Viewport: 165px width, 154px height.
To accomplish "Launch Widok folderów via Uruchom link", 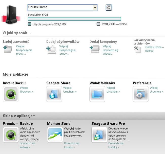I will [113, 92].
